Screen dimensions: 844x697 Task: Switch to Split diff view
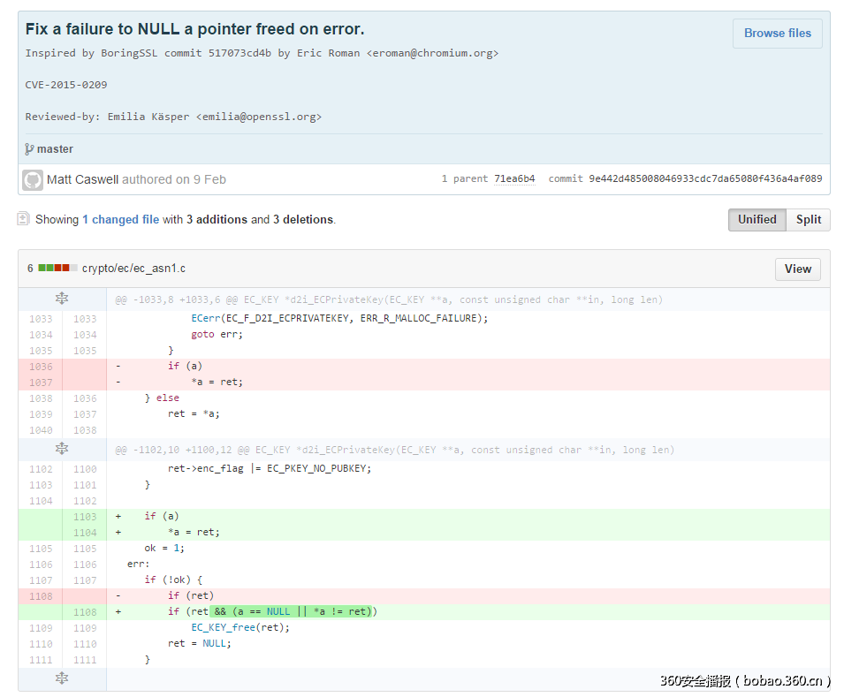tap(808, 219)
